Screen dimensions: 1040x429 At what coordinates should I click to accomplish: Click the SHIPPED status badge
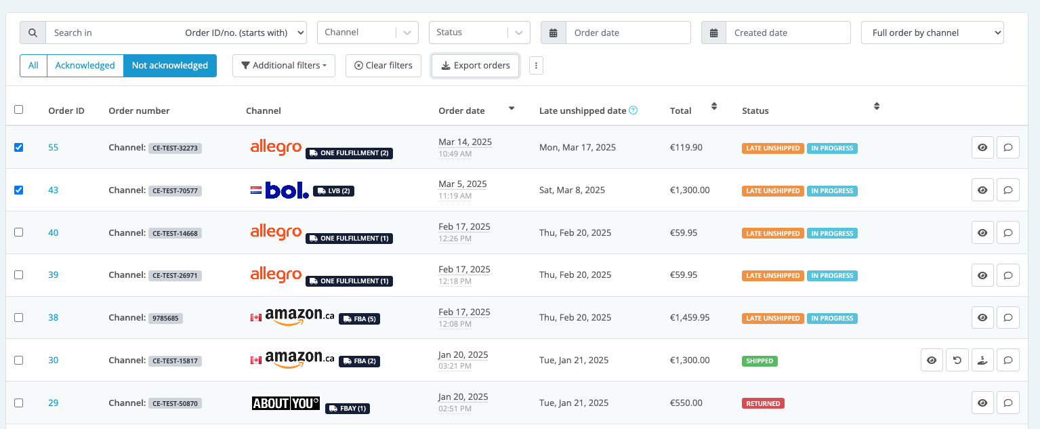point(760,361)
